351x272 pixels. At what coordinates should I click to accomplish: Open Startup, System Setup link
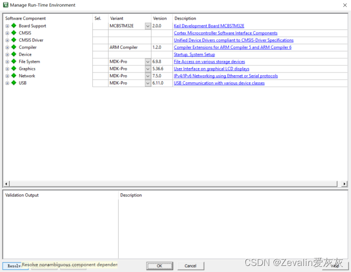point(194,54)
